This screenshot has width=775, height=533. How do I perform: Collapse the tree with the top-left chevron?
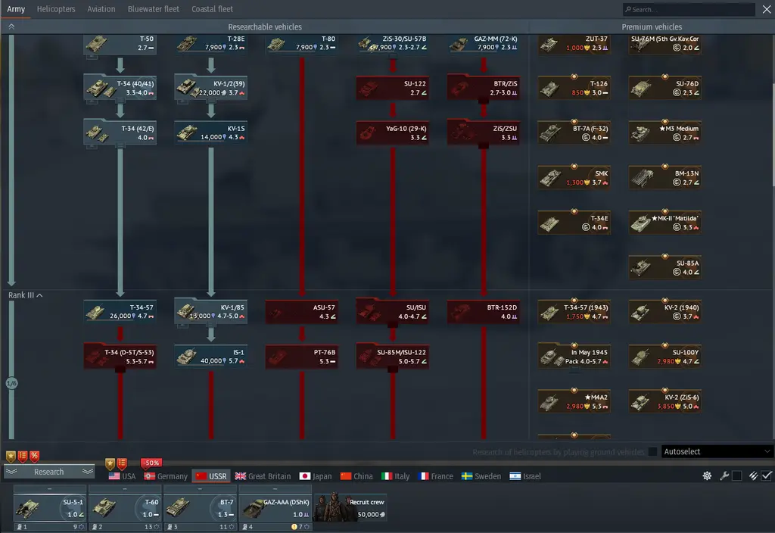[11, 26]
